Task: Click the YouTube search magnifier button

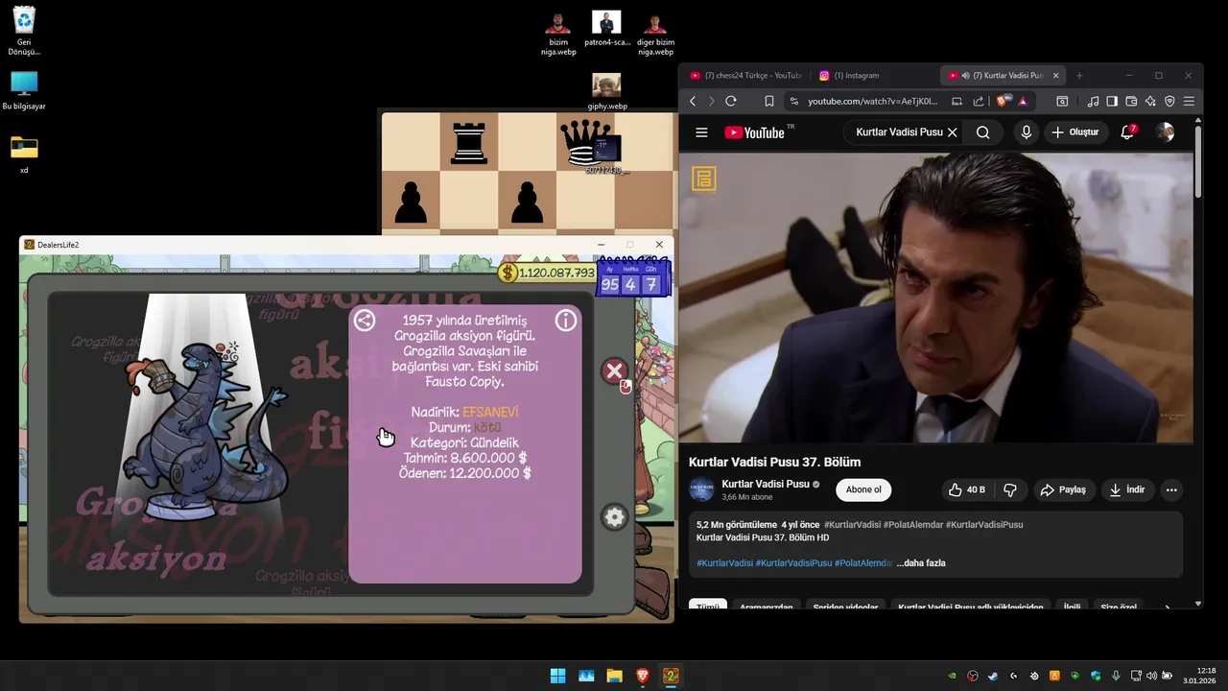Action: pyautogui.click(x=982, y=132)
